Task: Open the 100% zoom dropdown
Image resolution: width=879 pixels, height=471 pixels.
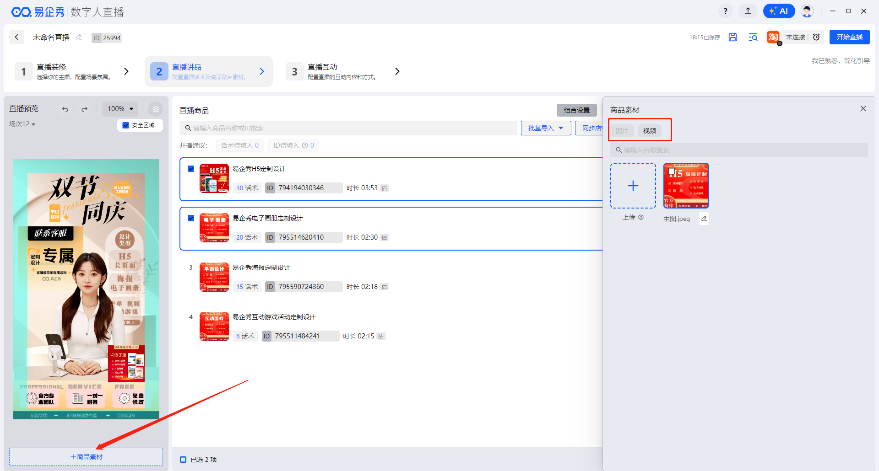Action: [120, 109]
